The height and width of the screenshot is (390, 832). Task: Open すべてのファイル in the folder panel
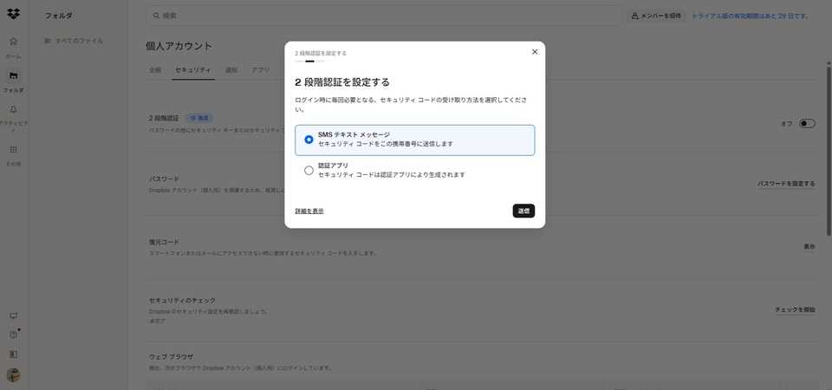[x=74, y=41]
